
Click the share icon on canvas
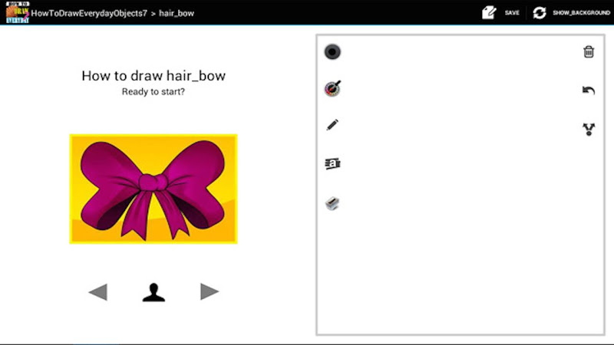(589, 129)
